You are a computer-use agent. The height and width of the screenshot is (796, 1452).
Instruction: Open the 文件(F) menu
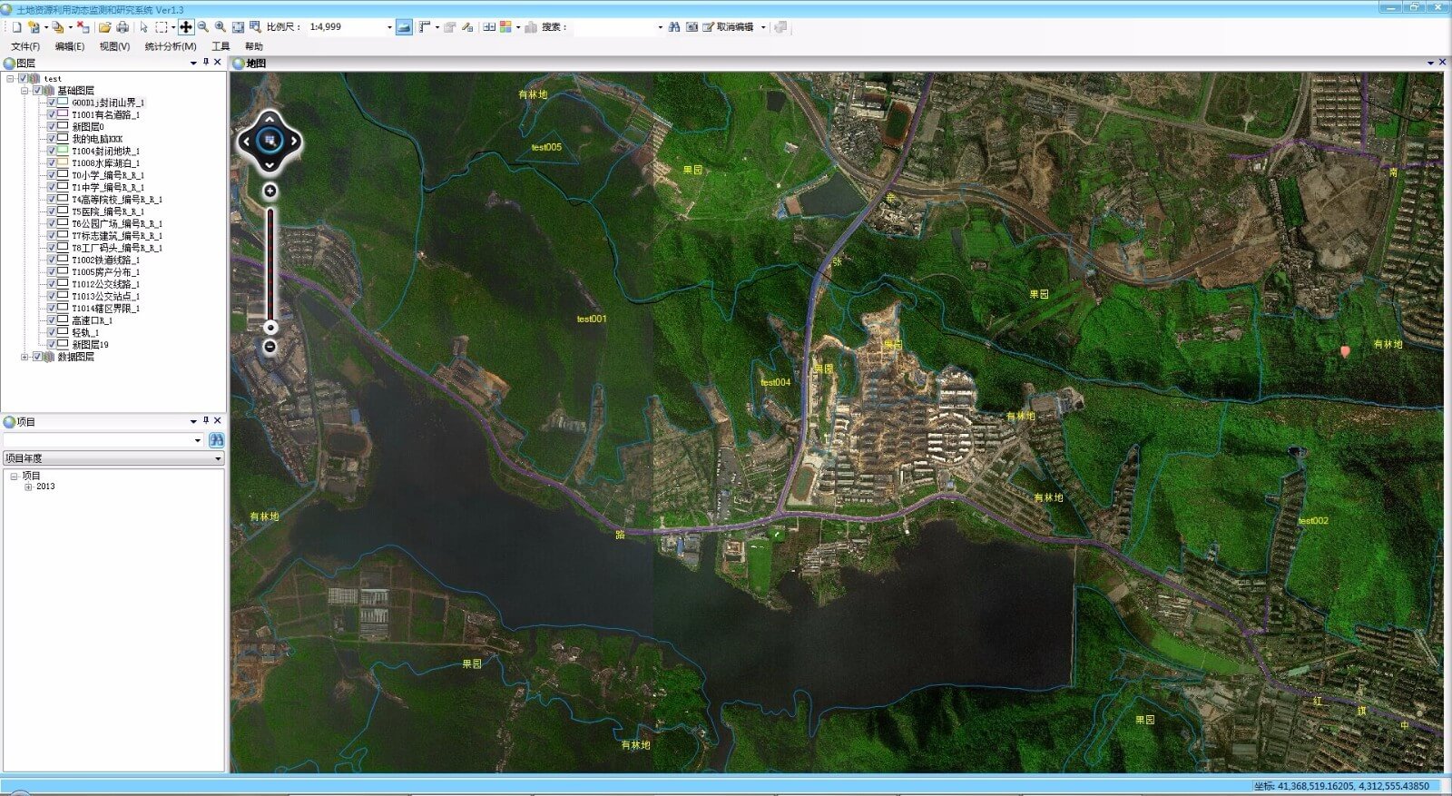tap(25, 46)
